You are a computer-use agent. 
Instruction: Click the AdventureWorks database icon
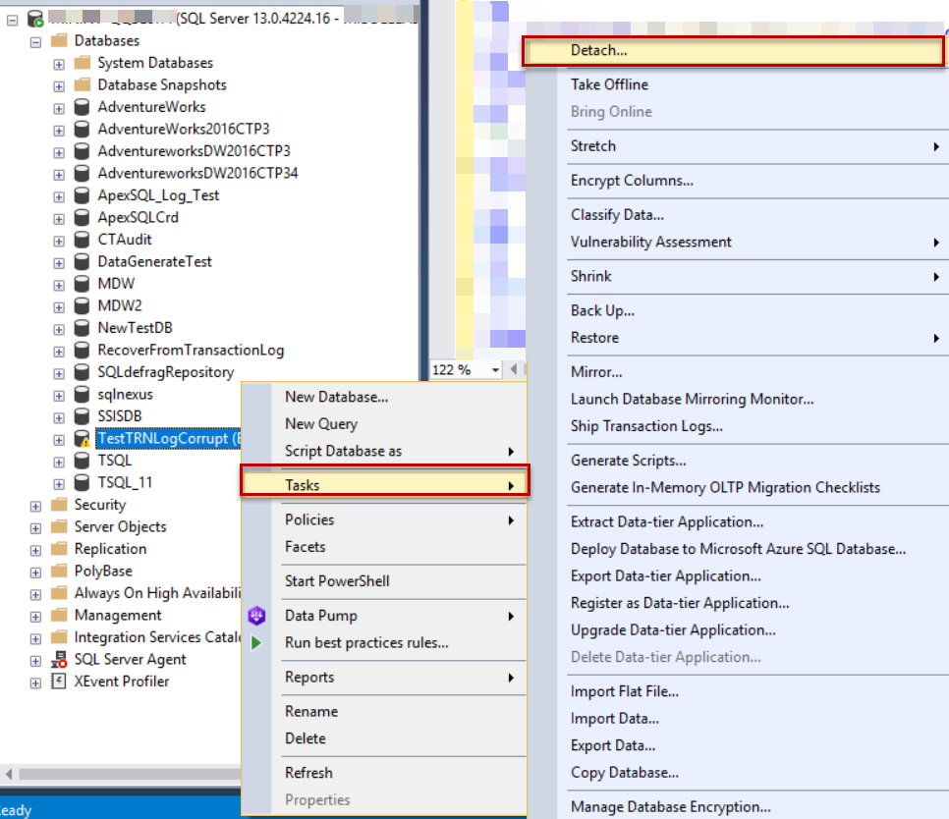(x=81, y=106)
